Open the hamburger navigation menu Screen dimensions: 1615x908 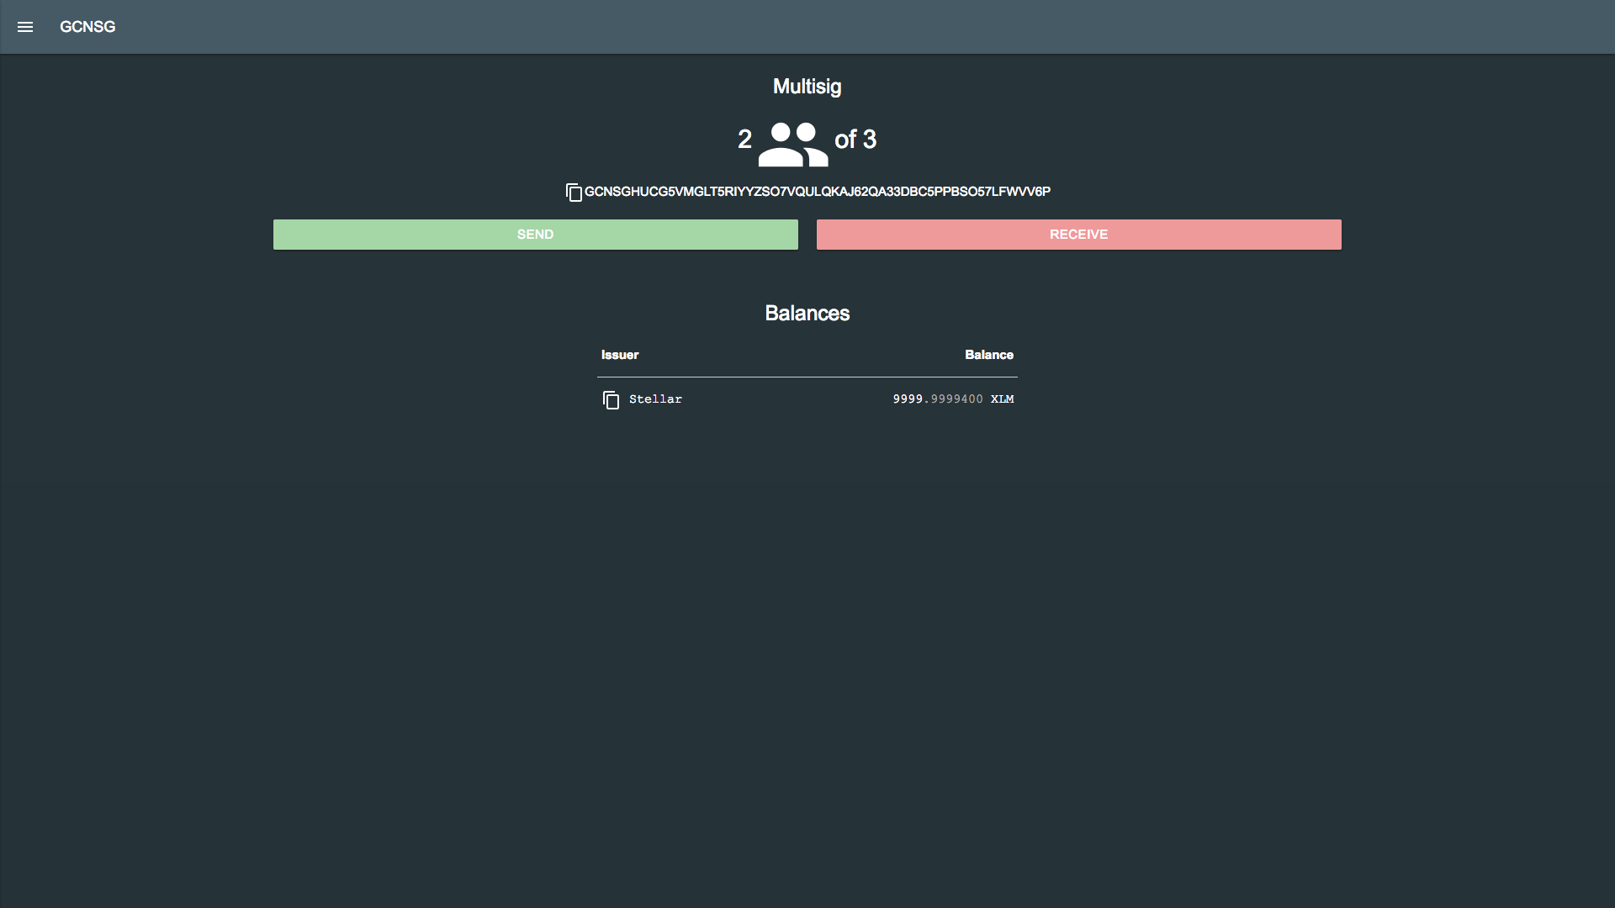25,27
